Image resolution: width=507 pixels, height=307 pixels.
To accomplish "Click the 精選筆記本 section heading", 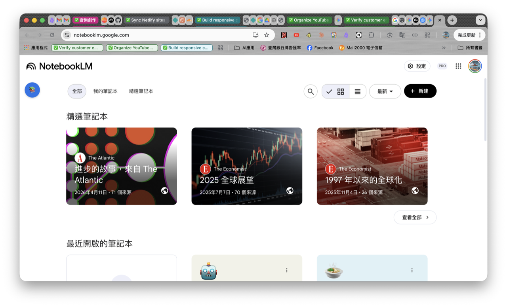I will coord(87,117).
